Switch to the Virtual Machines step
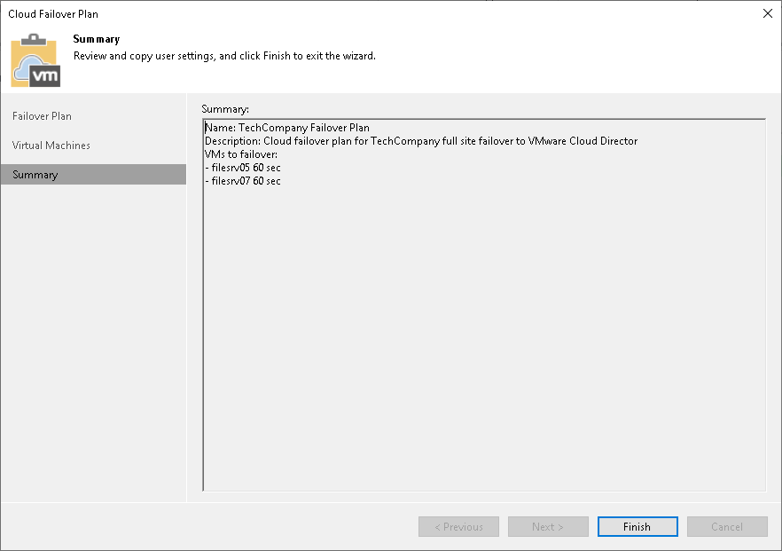The height and width of the screenshot is (551, 782). [x=50, y=146]
